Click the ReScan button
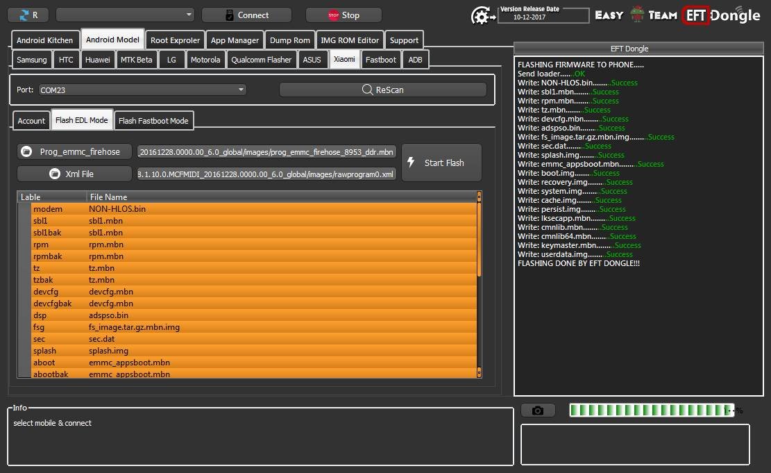 pyautogui.click(x=382, y=90)
